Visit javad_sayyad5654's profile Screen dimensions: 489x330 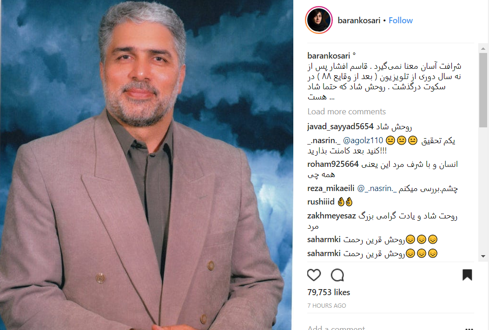coord(340,126)
